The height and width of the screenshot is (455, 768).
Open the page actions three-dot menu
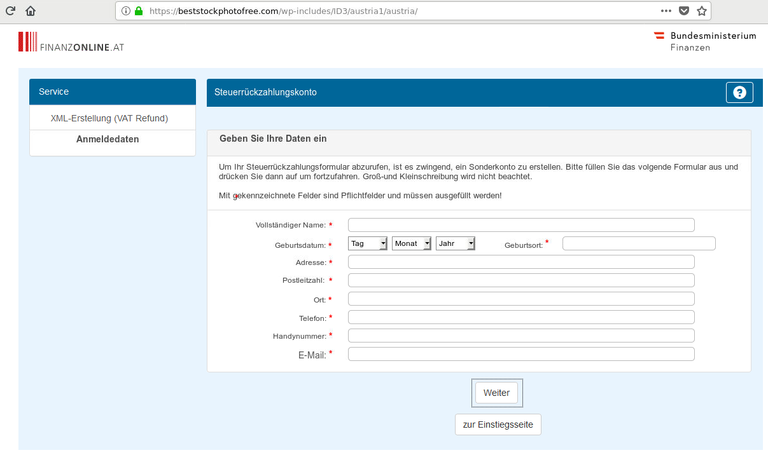pyautogui.click(x=666, y=11)
